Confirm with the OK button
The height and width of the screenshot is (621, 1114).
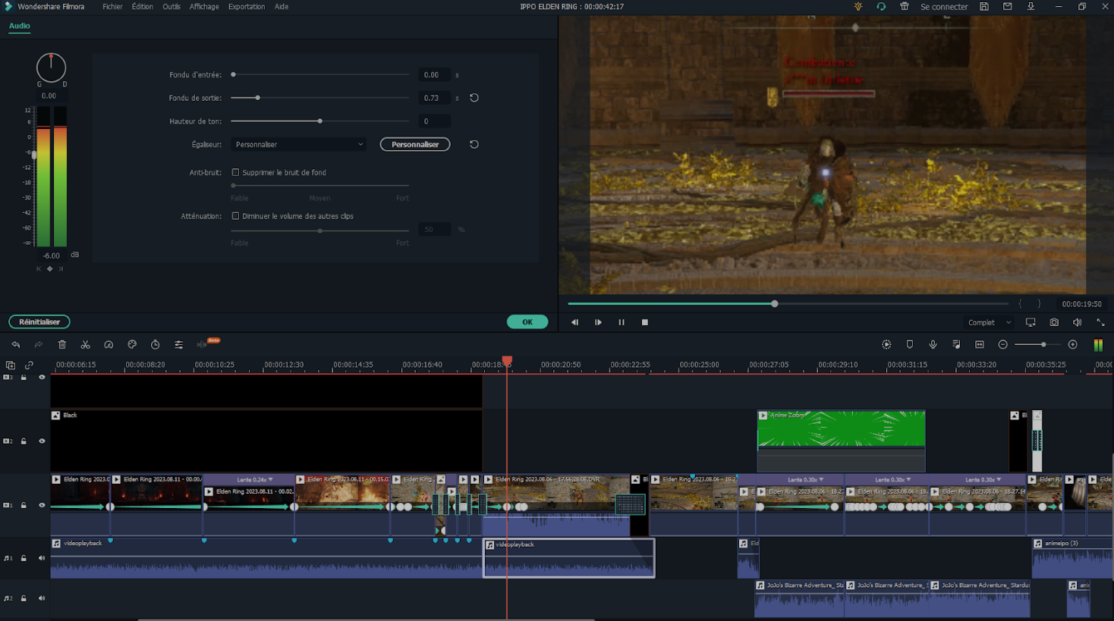coord(527,321)
